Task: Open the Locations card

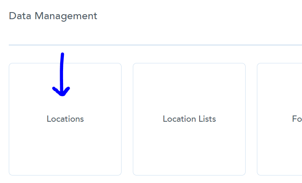Action: point(65,119)
